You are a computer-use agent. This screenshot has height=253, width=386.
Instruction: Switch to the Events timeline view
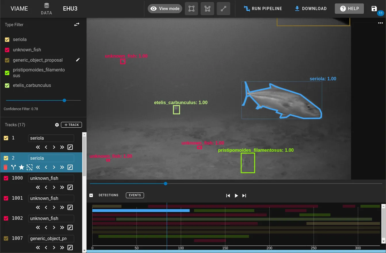tap(135, 195)
